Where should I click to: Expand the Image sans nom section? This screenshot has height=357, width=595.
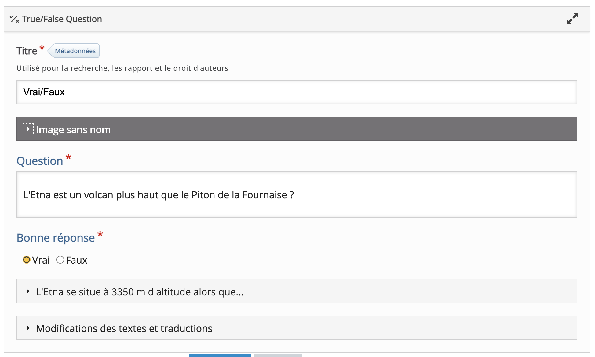pyautogui.click(x=73, y=130)
